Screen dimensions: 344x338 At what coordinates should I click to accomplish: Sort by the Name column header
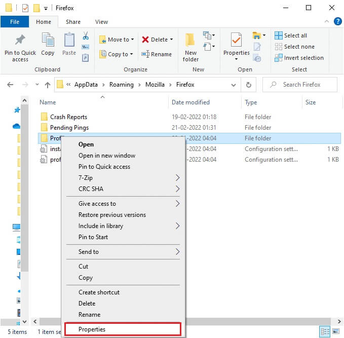pyautogui.click(x=48, y=102)
